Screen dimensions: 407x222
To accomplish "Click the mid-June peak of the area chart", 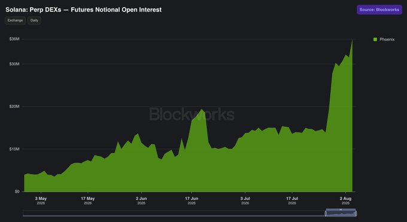I will (x=202, y=110).
